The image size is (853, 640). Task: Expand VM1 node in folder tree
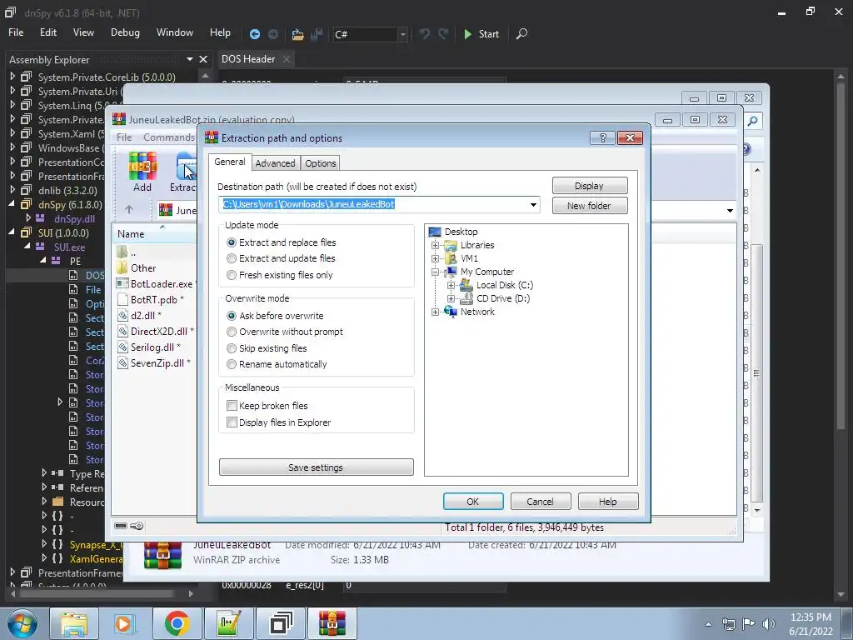point(435,258)
